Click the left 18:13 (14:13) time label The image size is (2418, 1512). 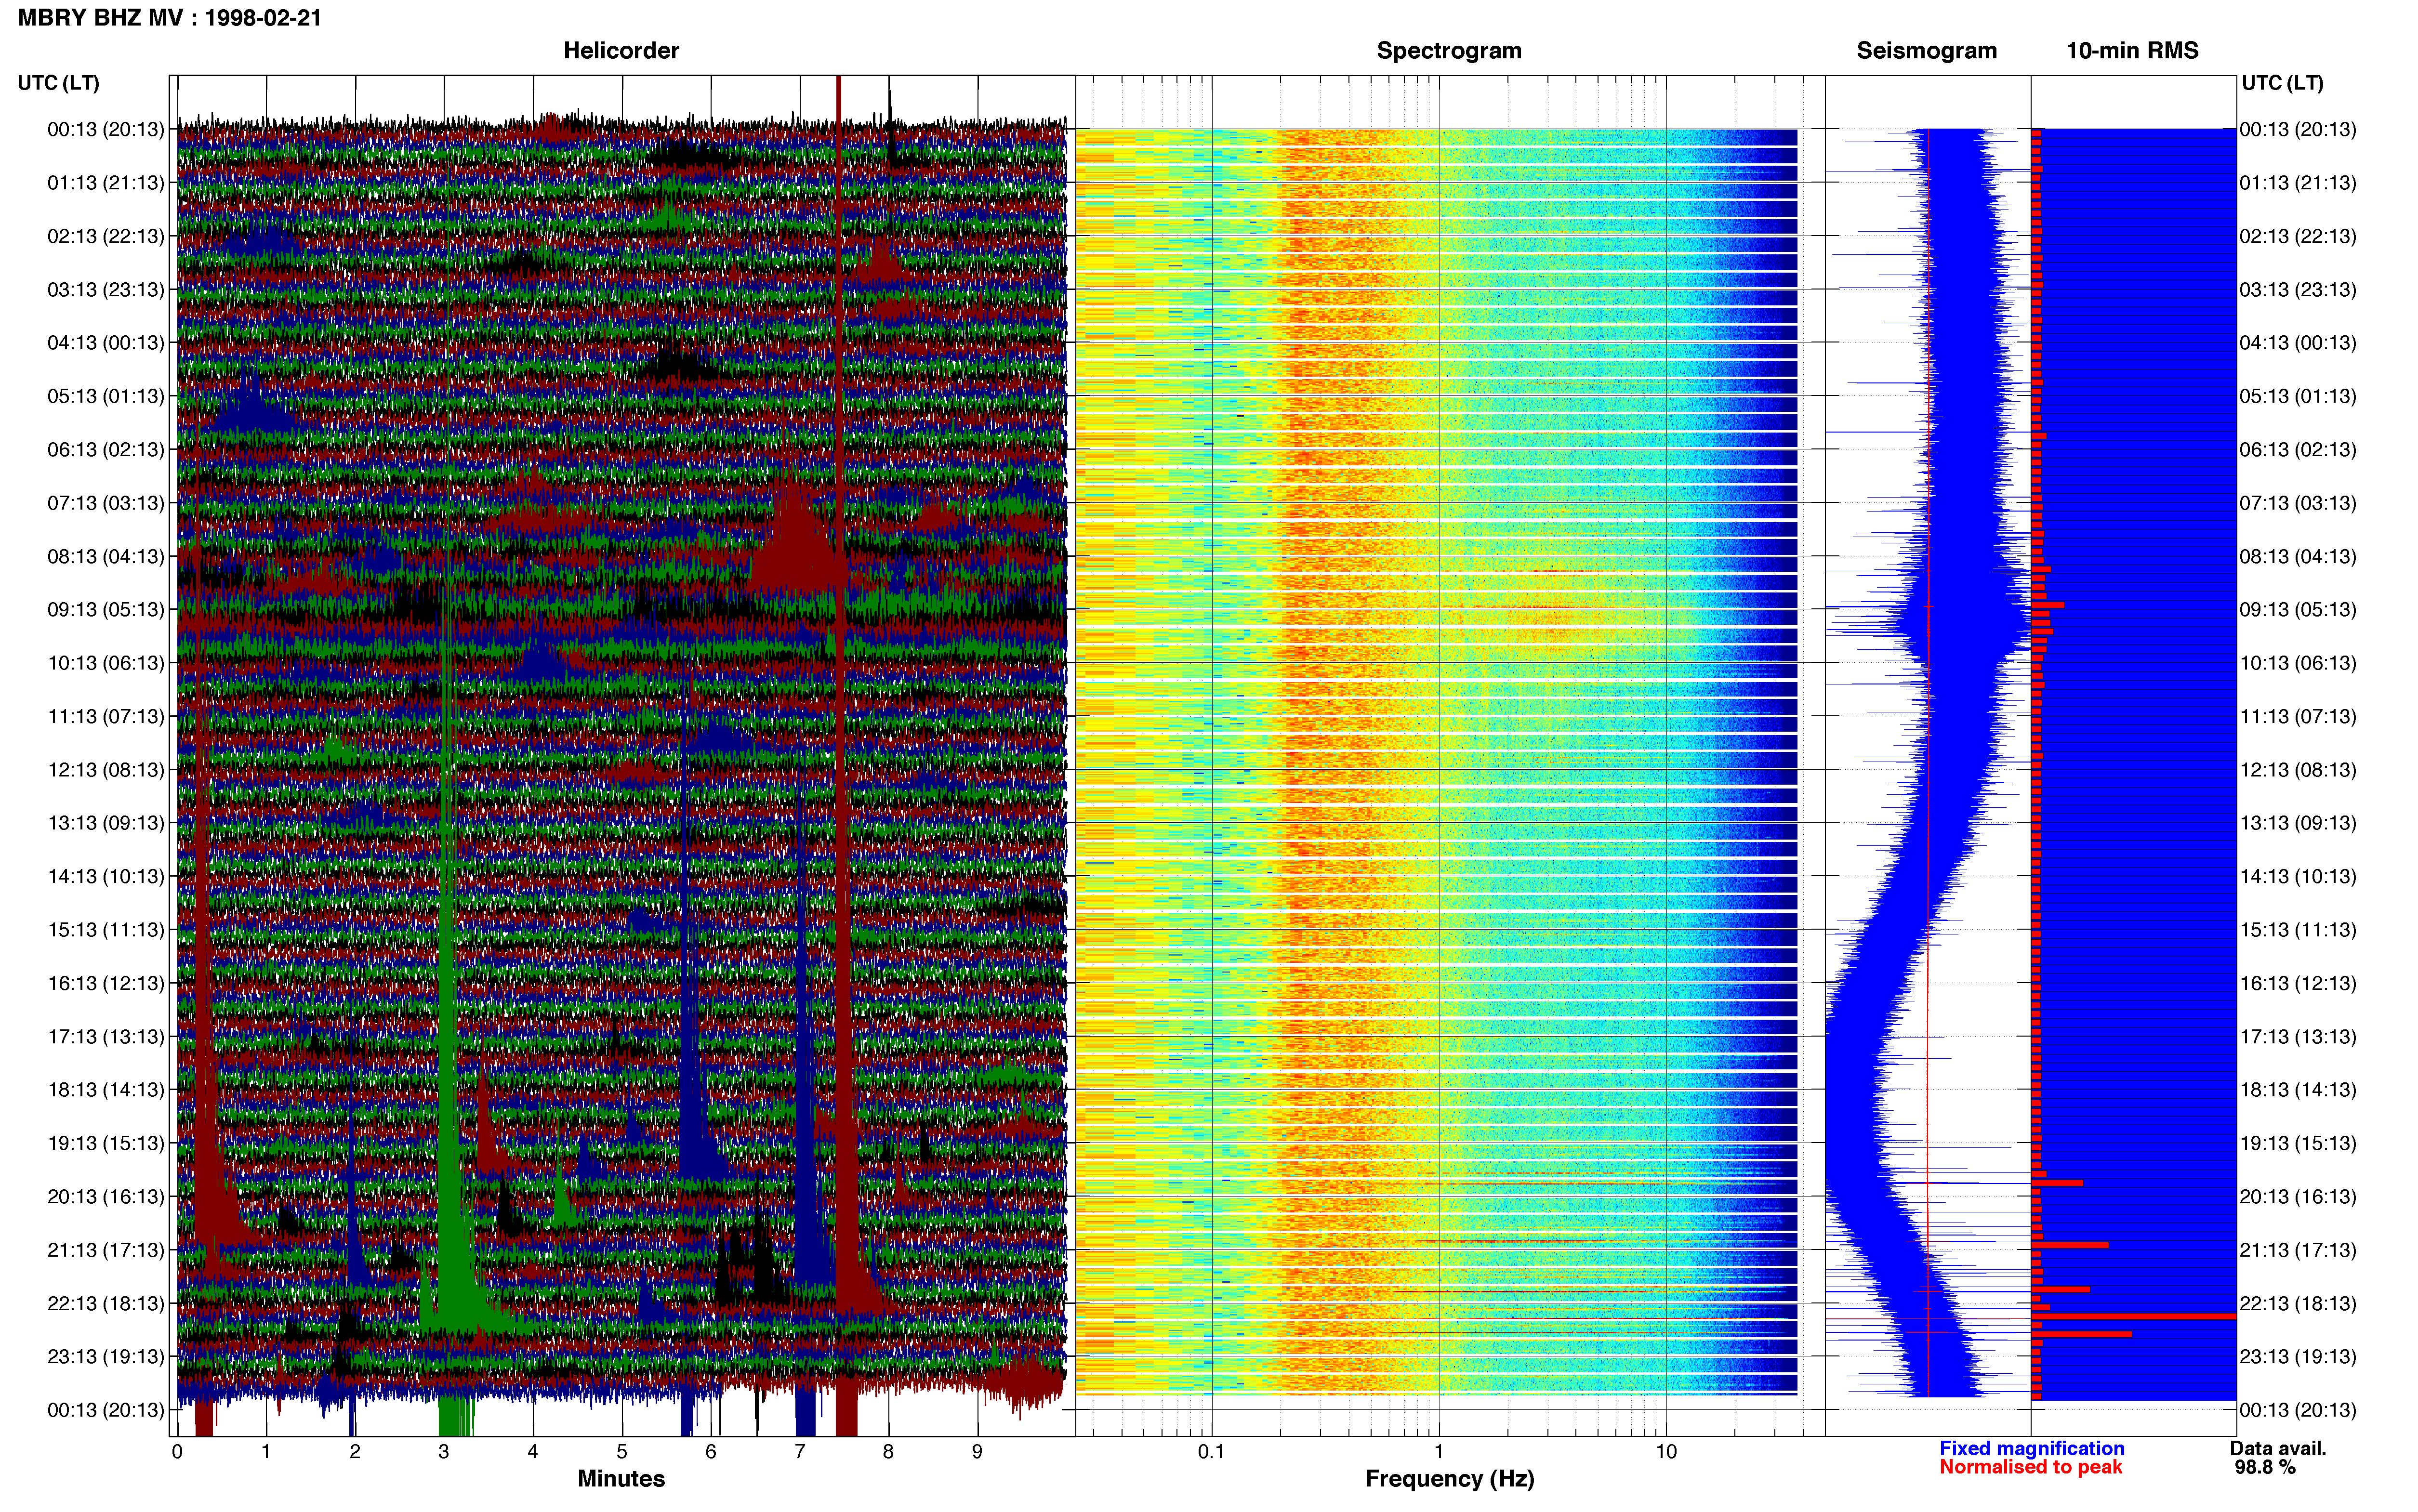(x=106, y=1090)
